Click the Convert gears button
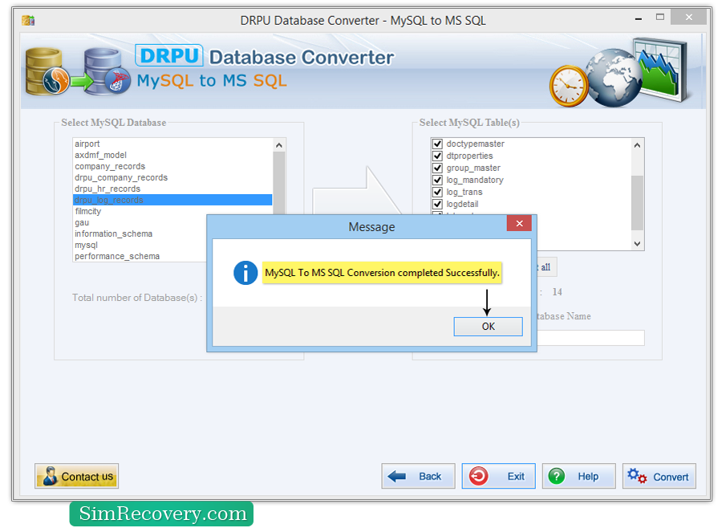722x528 pixels. point(659,476)
